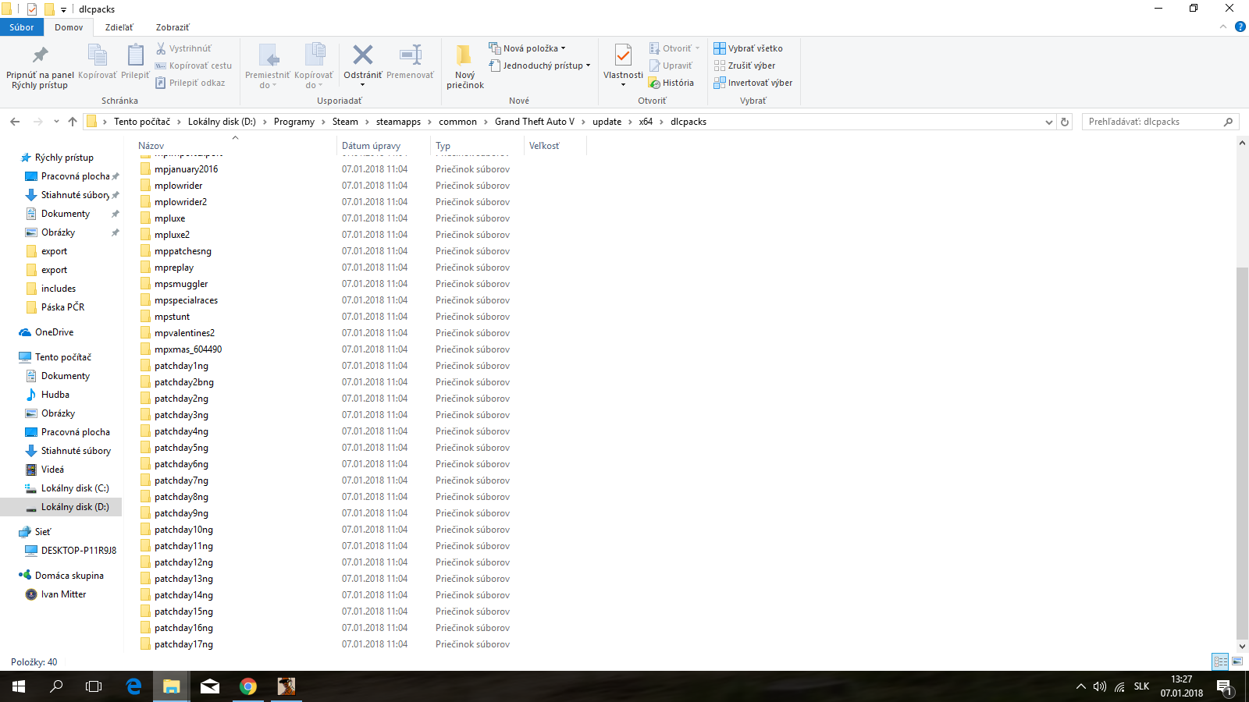Viewport: 1249px width, 702px height.
Task: Open the Nová položka dropdown
Action: pyautogui.click(x=527, y=48)
